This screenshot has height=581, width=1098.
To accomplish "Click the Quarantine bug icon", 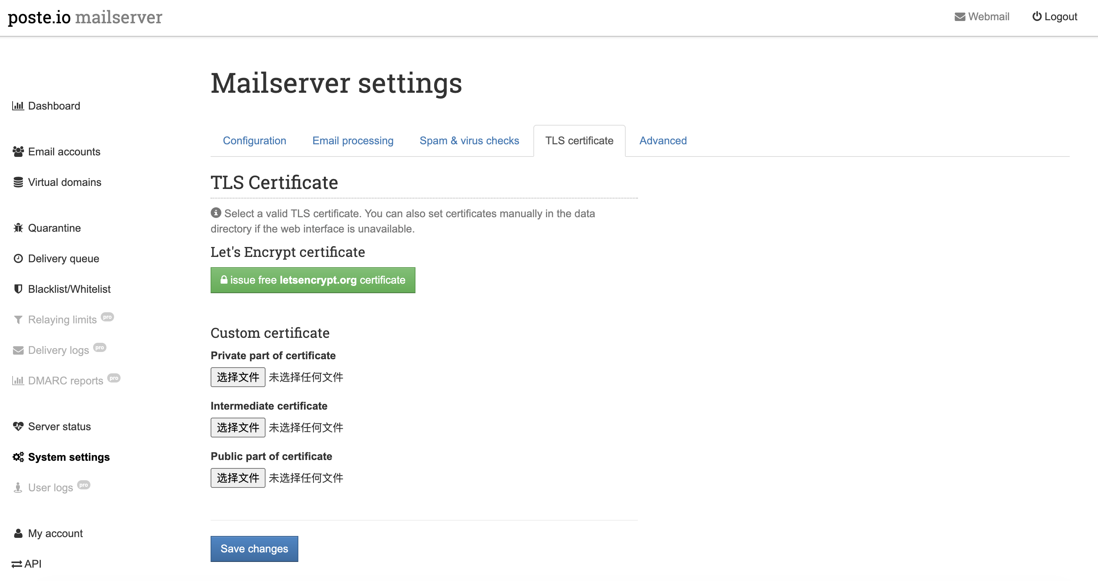I will click(x=18, y=228).
